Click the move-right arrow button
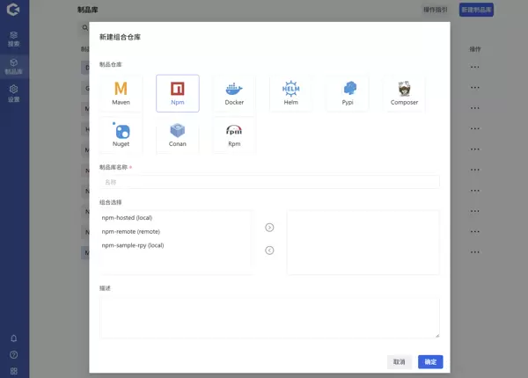Viewport: 528px width, 378px height. click(269, 228)
